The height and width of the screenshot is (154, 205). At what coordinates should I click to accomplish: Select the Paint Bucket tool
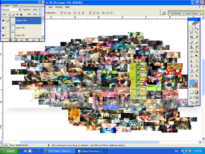pyautogui.click(x=197, y=52)
